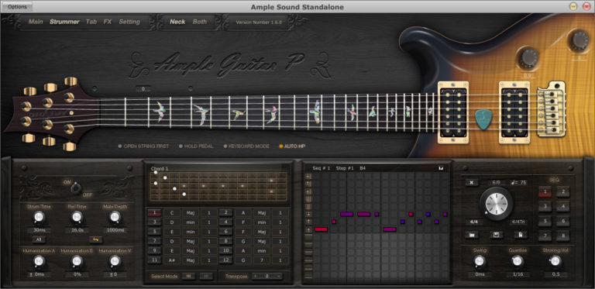The image size is (595, 289).
Task: Click the Rel Time knob
Action: pos(77,217)
